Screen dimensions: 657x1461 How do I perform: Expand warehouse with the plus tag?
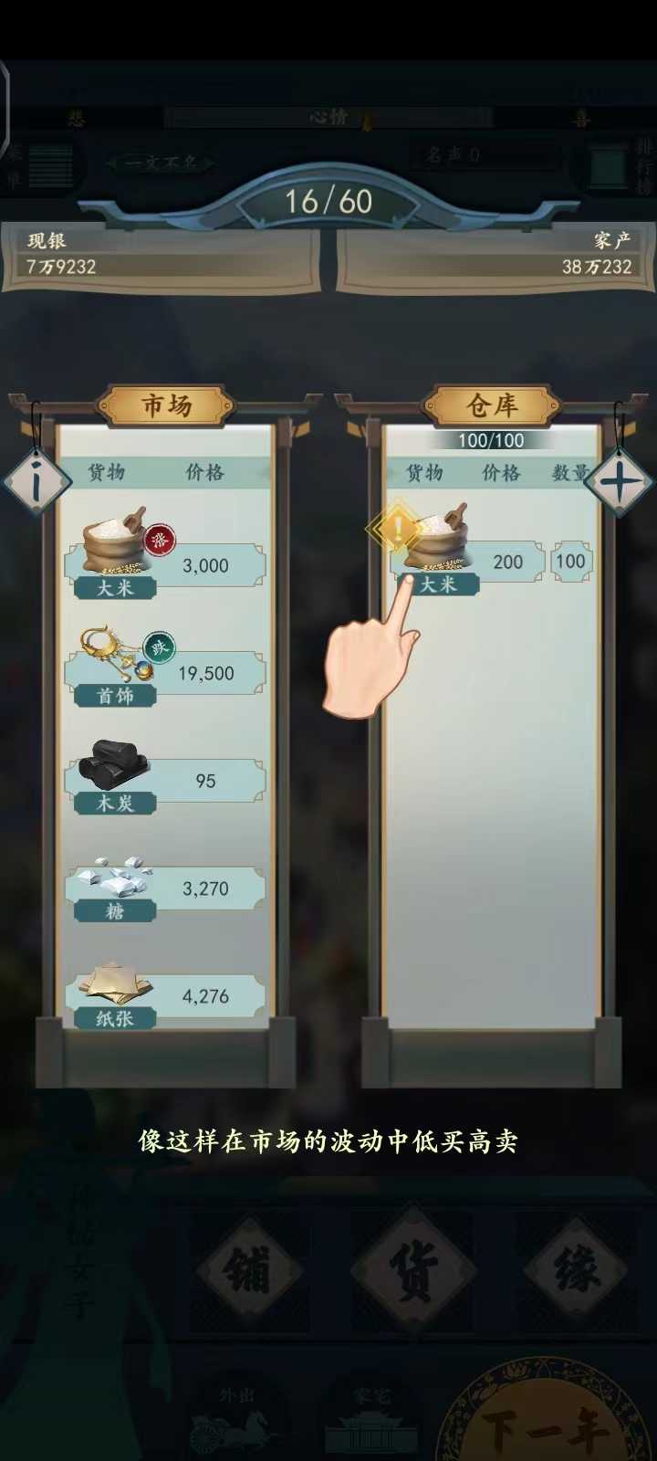619,482
